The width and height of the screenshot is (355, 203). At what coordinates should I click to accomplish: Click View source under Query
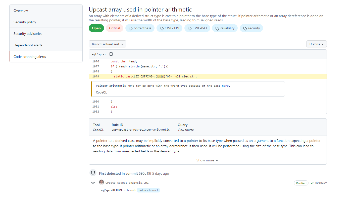tap(186, 130)
